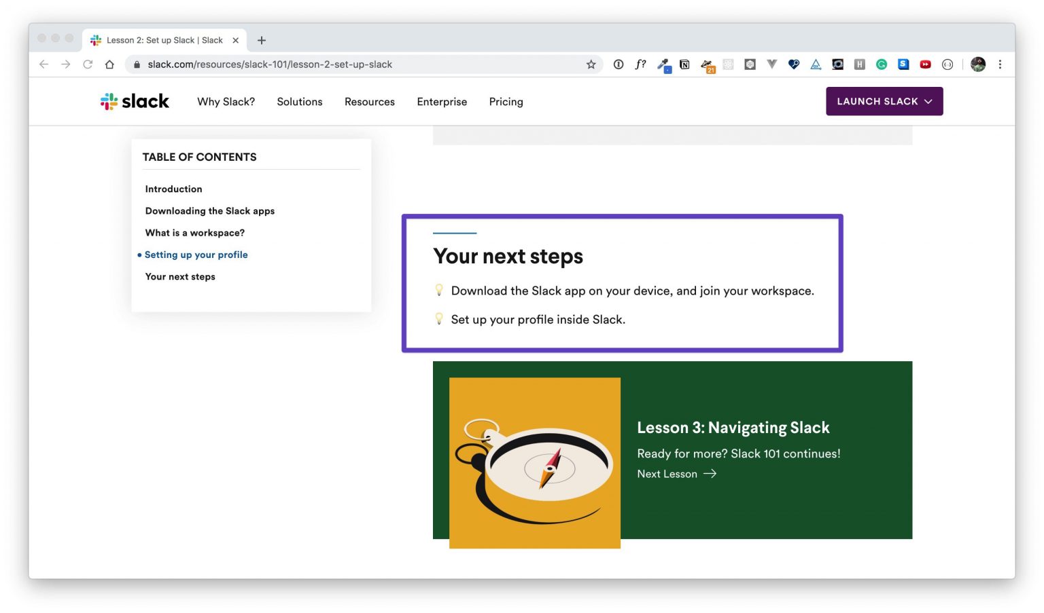Open the Resources menu
This screenshot has height=613, width=1044.
pyautogui.click(x=369, y=102)
